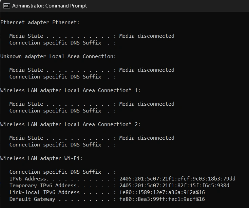Click IPv6 address value ending in 79dd
249x208 pixels.
[177, 179]
